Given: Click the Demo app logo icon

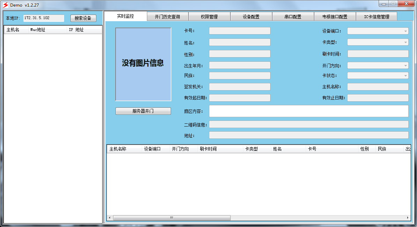Looking at the screenshot, I should [5, 5].
